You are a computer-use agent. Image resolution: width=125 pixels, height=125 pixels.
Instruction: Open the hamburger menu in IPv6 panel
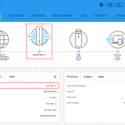coord(55,77)
